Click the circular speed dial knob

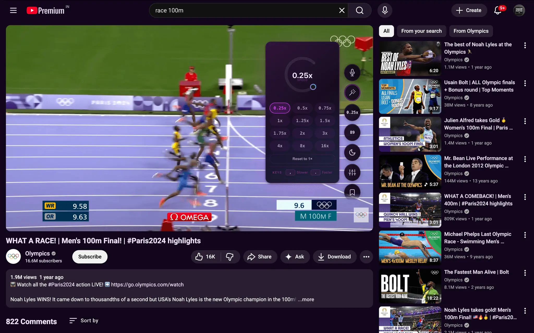coord(313,87)
